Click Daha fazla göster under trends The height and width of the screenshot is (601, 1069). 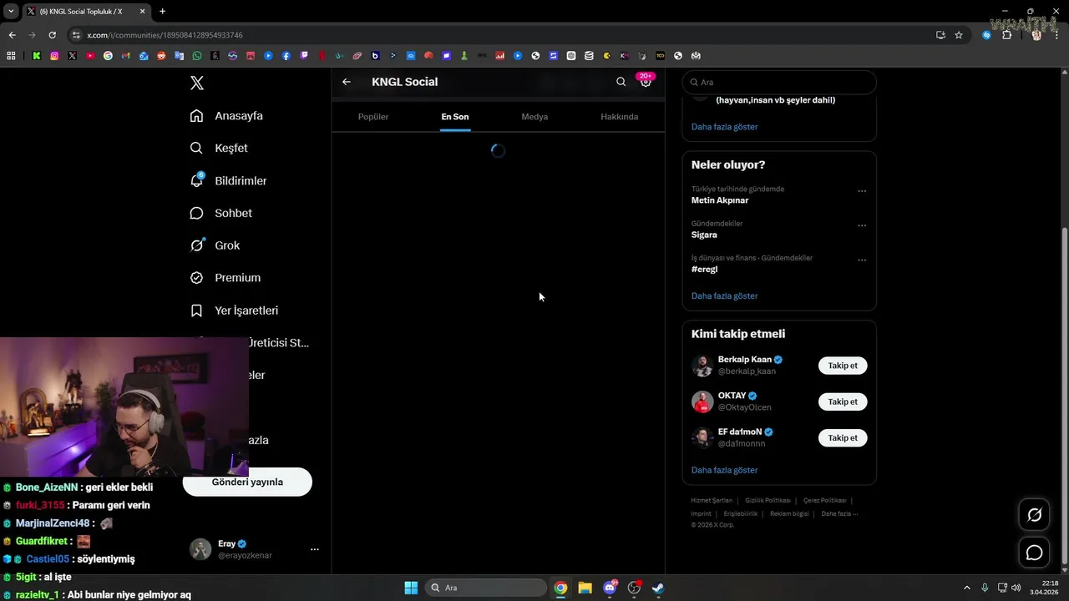click(x=724, y=296)
